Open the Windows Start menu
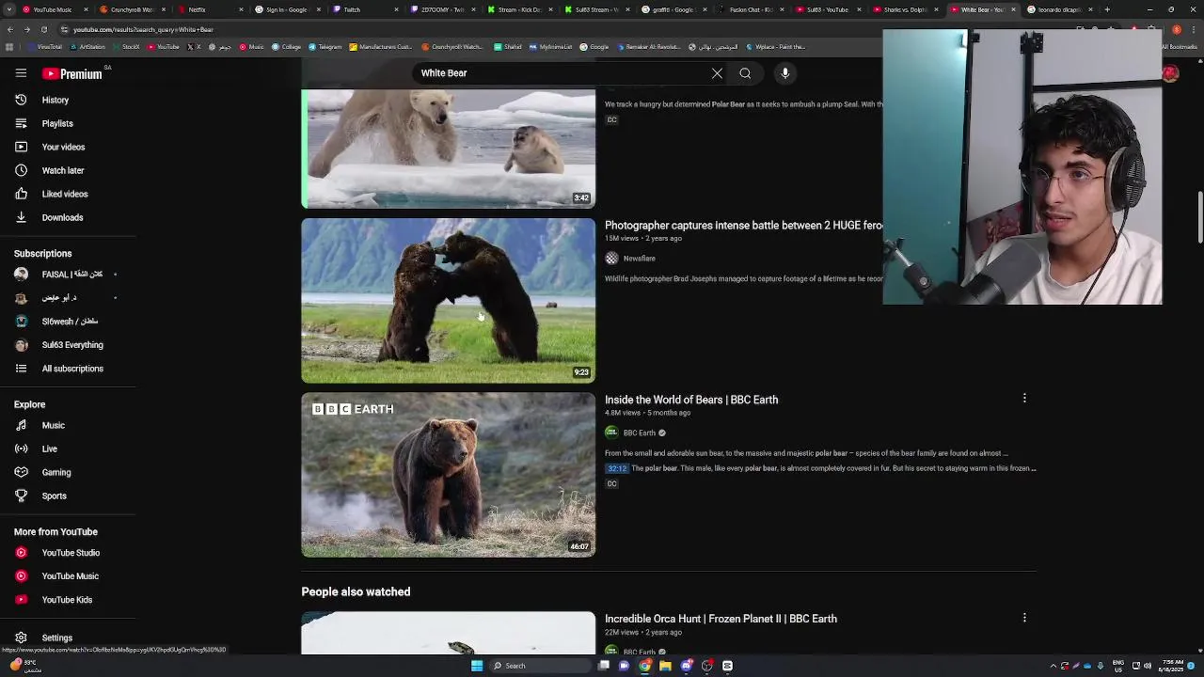The width and height of the screenshot is (1204, 677). pyautogui.click(x=477, y=666)
